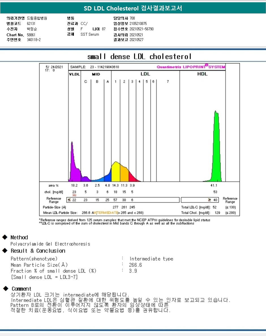Select the '266.6' Mean Particle Size result
Image resolution: width=266 pixels, height=336 pixels.
(135, 265)
